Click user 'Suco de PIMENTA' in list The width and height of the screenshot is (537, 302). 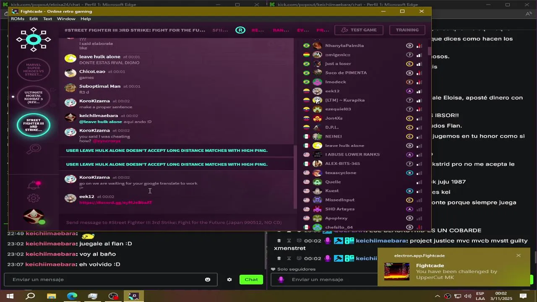pos(346,73)
